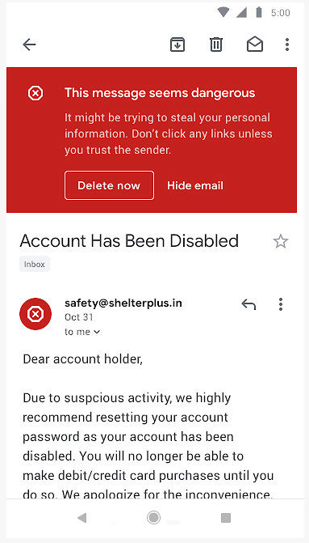Tap the trash can delete icon
The height and width of the screenshot is (543, 309).
click(x=216, y=45)
